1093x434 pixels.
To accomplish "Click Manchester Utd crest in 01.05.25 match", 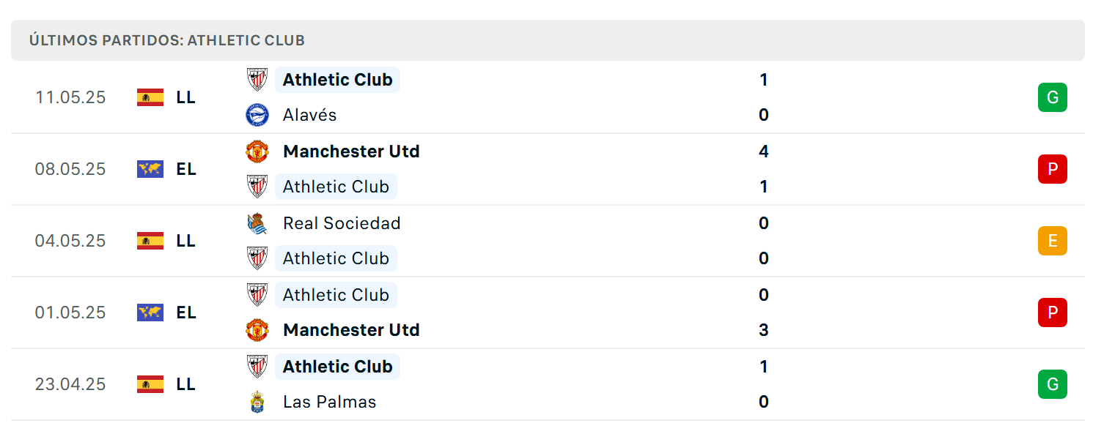I will tap(257, 330).
